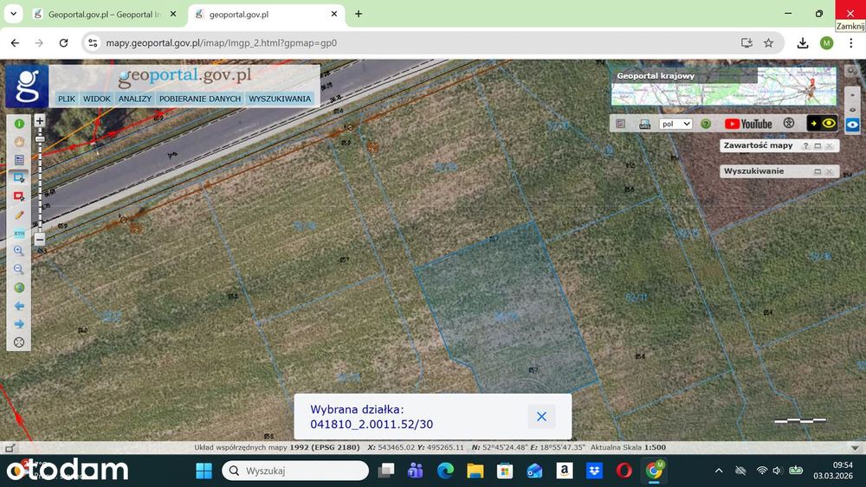Expand the Wyszukiwanie panel

coord(818,171)
